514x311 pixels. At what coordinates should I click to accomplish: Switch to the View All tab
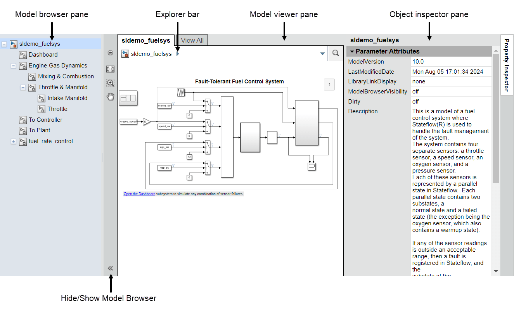pyautogui.click(x=192, y=40)
